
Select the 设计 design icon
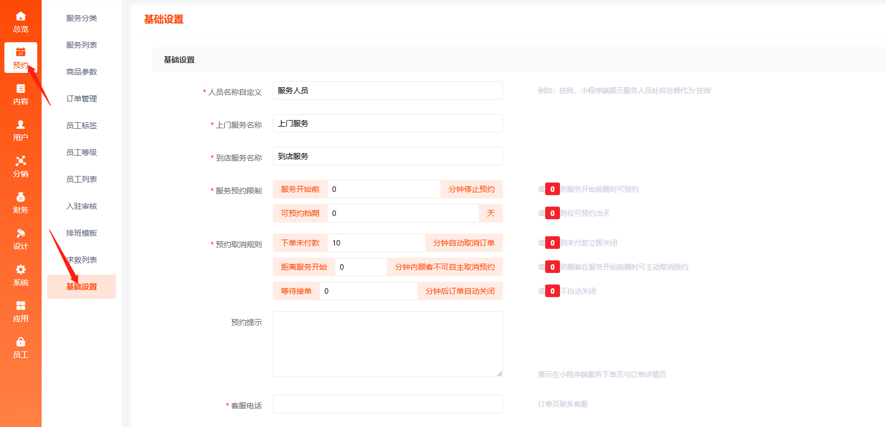(x=21, y=234)
